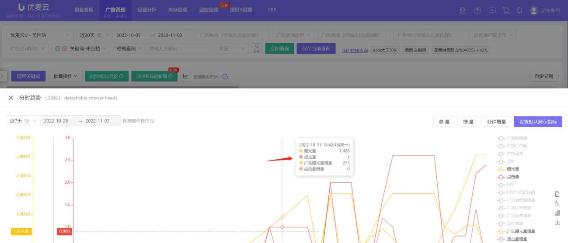This screenshot has width=568, height=243.
Task: Close the 分时趋势 trend panel
Action: [10, 98]
